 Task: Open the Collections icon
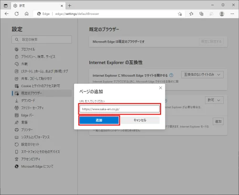coord(201,14)
